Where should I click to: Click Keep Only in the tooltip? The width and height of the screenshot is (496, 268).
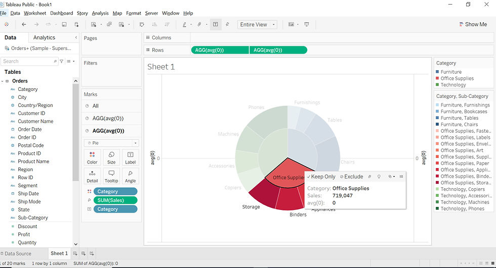[x=321, y=177]
